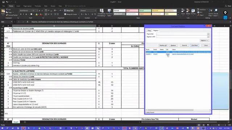This screenshot has width=232, height=130.
Task: Open Find & Select magnifier menu
Action: 216,13
